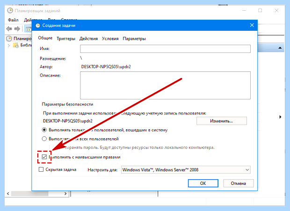The width and height of the screenshot is (290, 211).
Task: Choose run for all users radio
Action: click(x=44, y=139)
